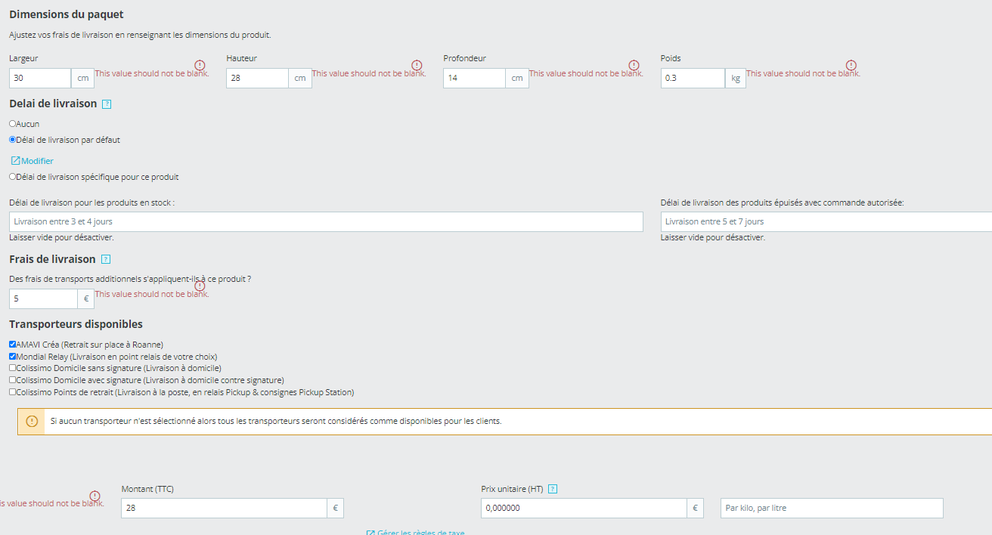Click in-stock delivery delay text field
The height and width of the screenshot is (535, 992).
(326, 221)
